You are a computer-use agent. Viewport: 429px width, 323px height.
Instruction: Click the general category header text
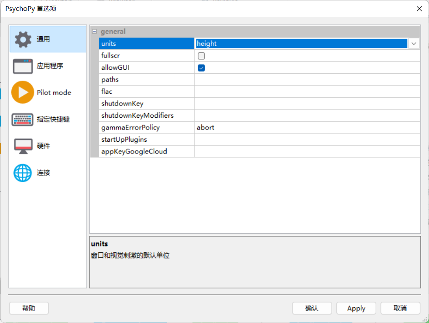click(x=113, y=32)
